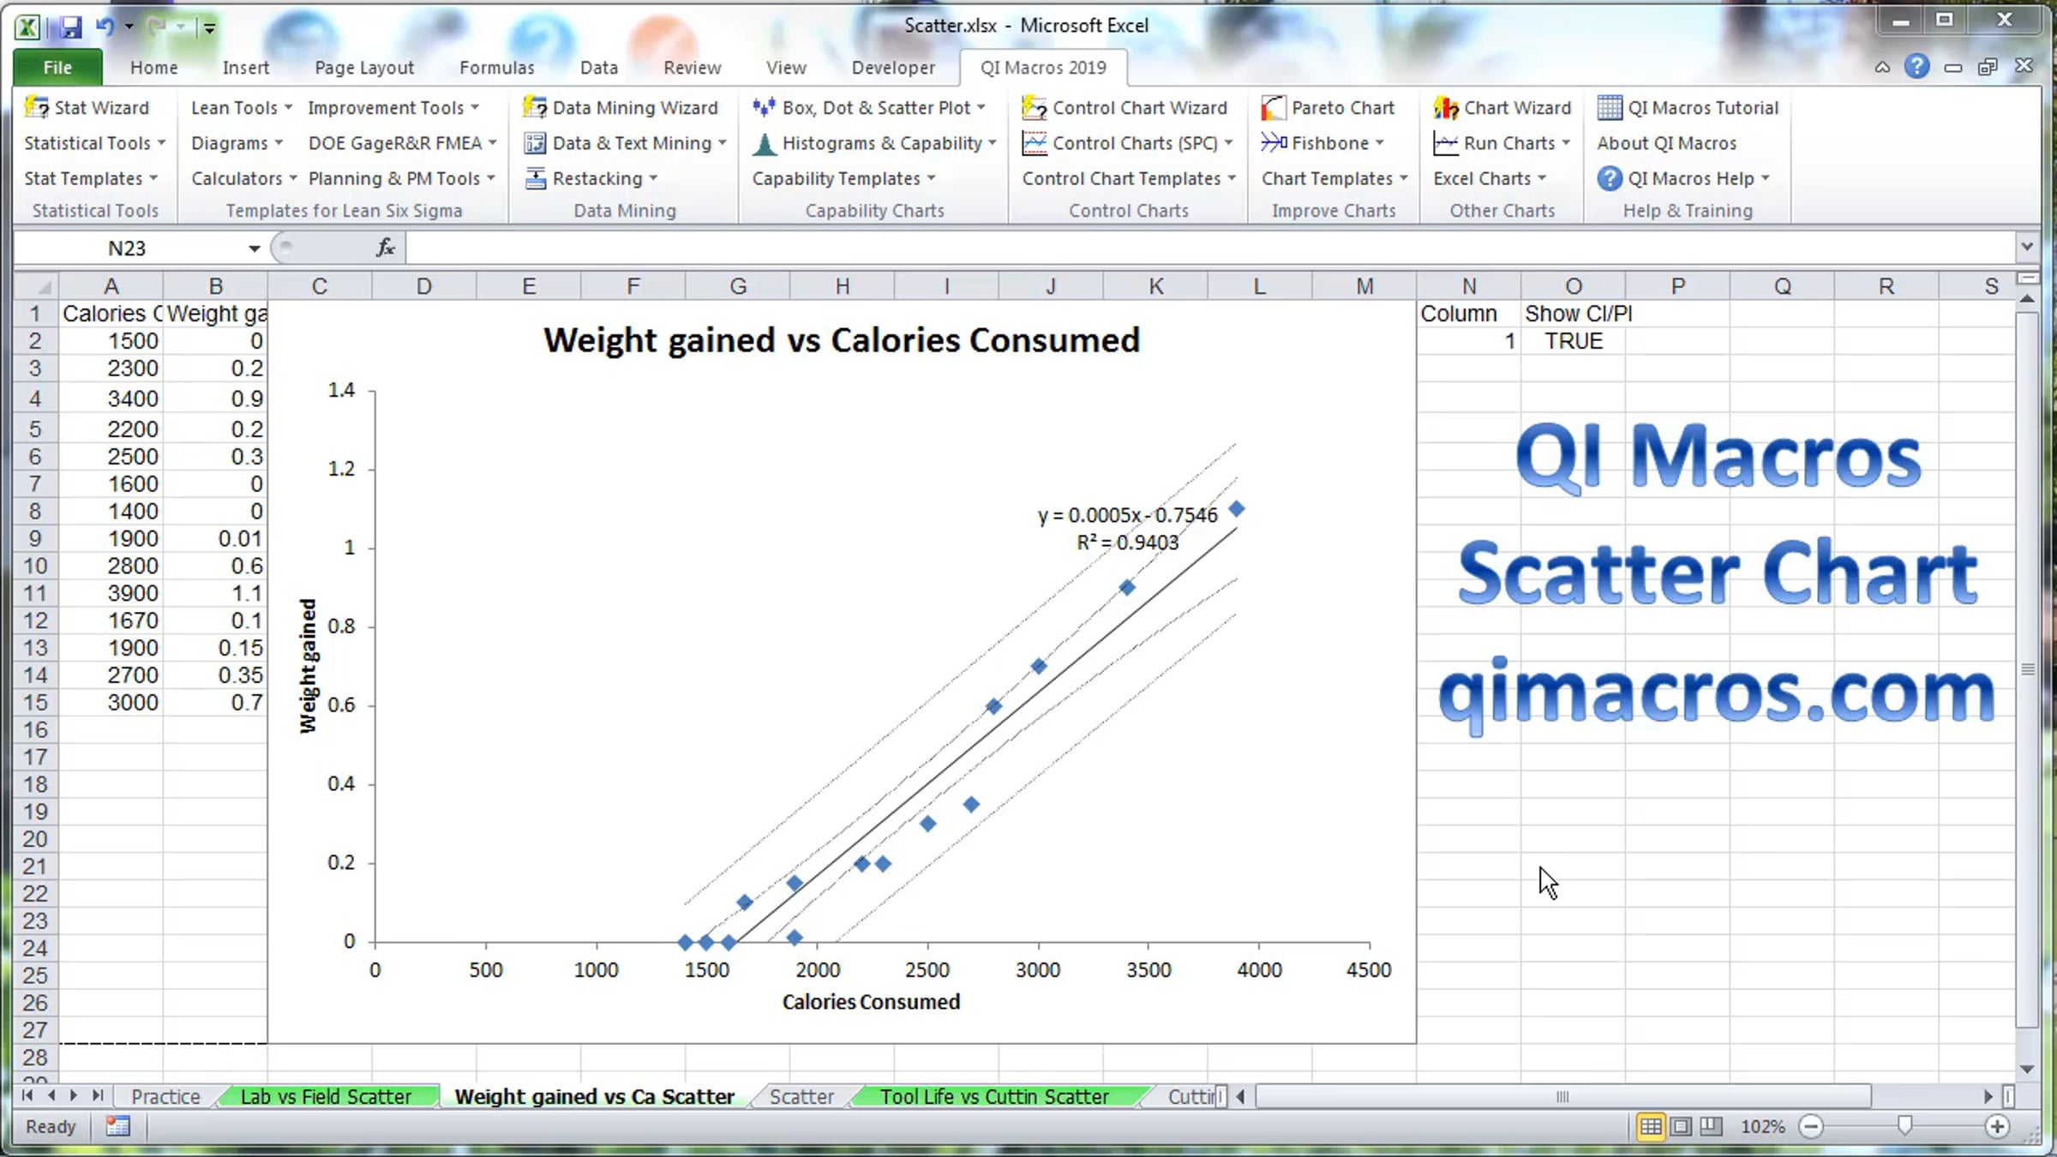Adjust the zoom slider handle
Screen dimensions: 2057x1157
click(1904, 1125)
